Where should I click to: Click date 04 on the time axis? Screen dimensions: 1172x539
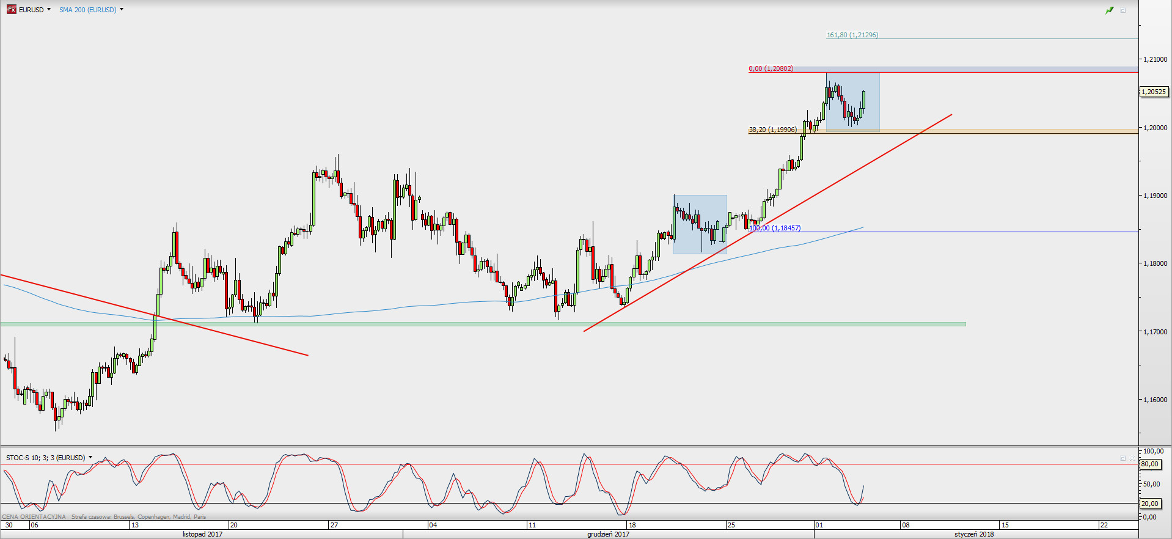pyautogui.click(x=433, y=525)
